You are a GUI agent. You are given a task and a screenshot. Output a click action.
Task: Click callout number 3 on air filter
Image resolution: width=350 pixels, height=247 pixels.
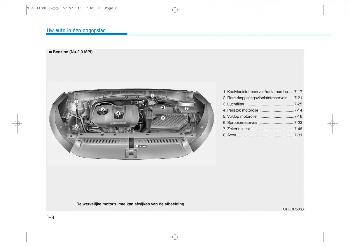pyautogui.click(x=163, y=107)
